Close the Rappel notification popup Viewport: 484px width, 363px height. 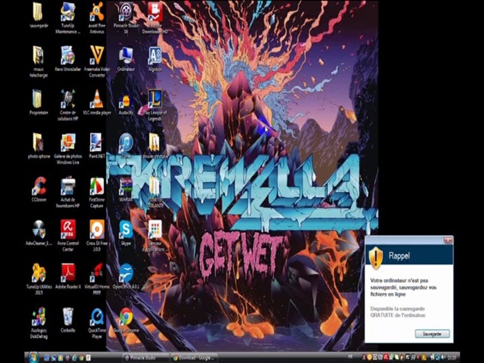[x=448, y=240]
